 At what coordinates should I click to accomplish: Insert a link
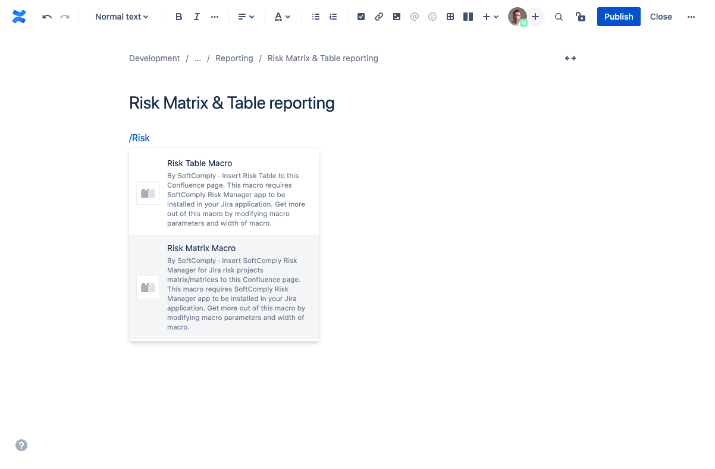pos(379,17)
